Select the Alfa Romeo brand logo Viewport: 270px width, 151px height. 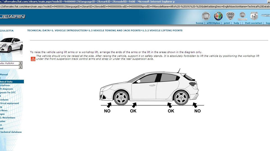coord(218,16)
